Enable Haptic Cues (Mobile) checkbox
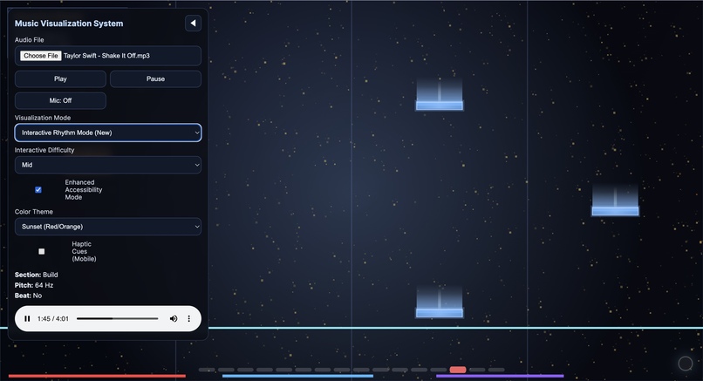703x381 pixels. click(42, 251)
